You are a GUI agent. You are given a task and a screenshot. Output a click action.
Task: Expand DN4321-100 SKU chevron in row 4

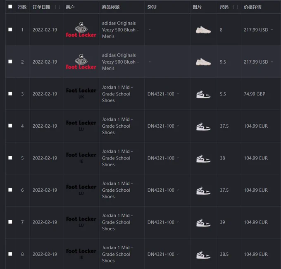point(178,126)
